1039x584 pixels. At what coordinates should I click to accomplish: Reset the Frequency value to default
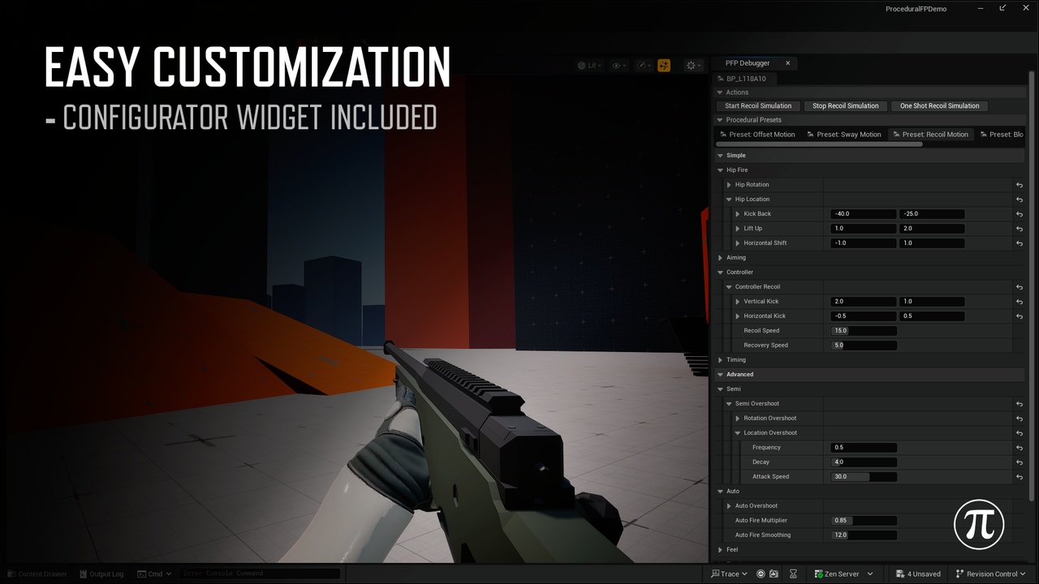pyautogui.click(x=1020, y=448)
